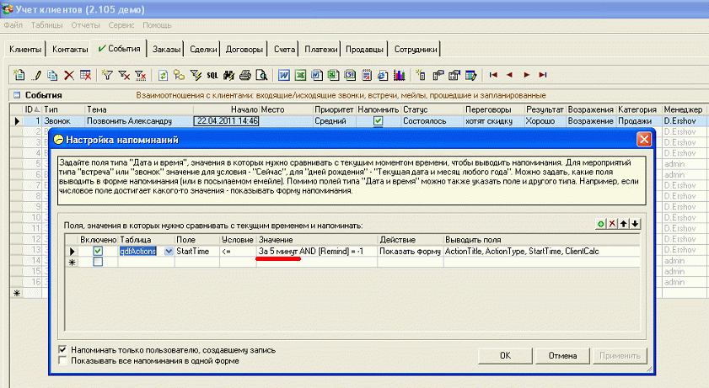Click the chart diagram toolbar icon
The width and height of the screenshot is (709, 388).
point(399,74)
